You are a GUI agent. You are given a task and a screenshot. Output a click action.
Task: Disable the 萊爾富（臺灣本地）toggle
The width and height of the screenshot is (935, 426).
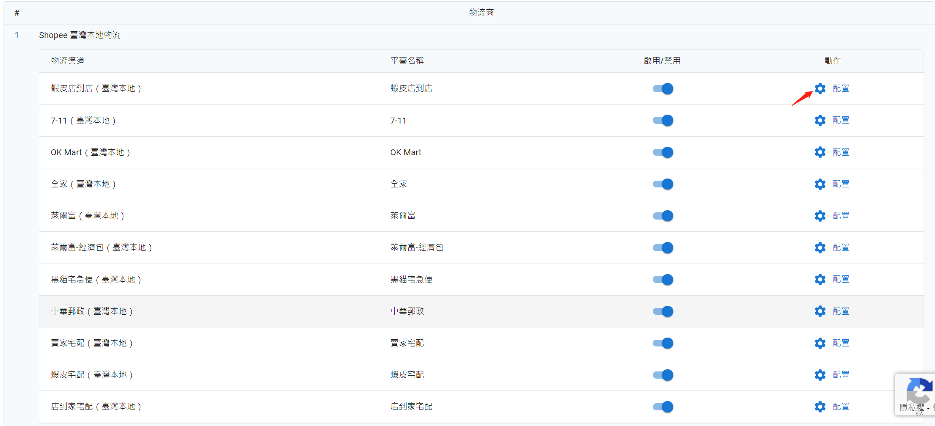tap(663, 216)
